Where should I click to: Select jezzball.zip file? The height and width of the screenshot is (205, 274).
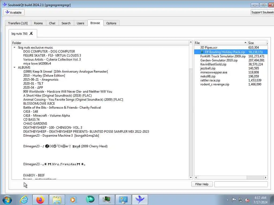coord(208,68)
